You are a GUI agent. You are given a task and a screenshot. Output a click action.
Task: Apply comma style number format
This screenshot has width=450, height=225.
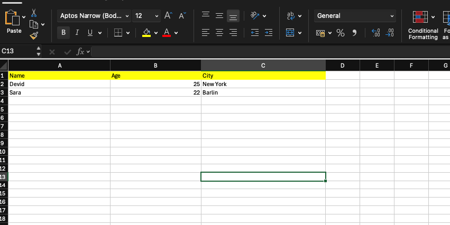[354, 33]
